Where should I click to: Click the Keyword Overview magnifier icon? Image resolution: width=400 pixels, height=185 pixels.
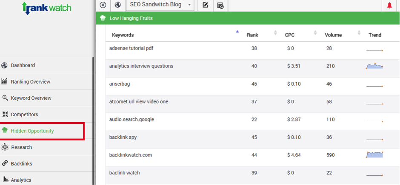5,98
